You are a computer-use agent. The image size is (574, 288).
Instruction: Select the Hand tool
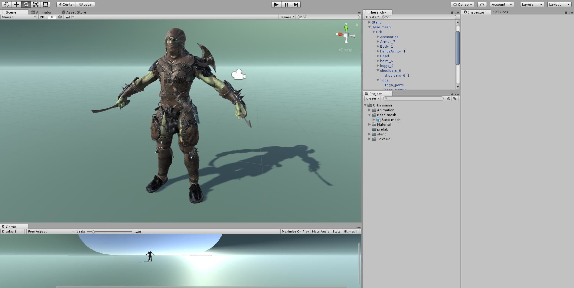pyautogui.click(x=7, y=5)
